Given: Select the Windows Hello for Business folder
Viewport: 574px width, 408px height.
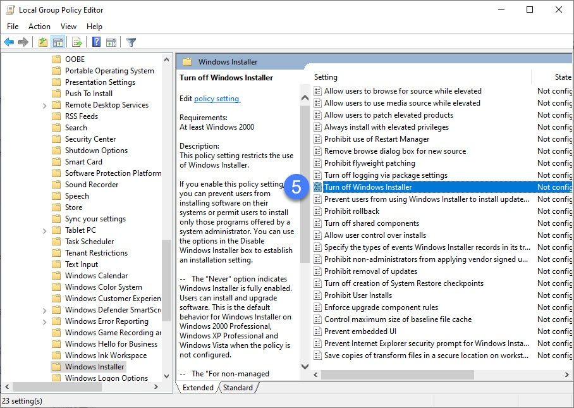Looking at the screenshot, I should [x=111, y=344].
